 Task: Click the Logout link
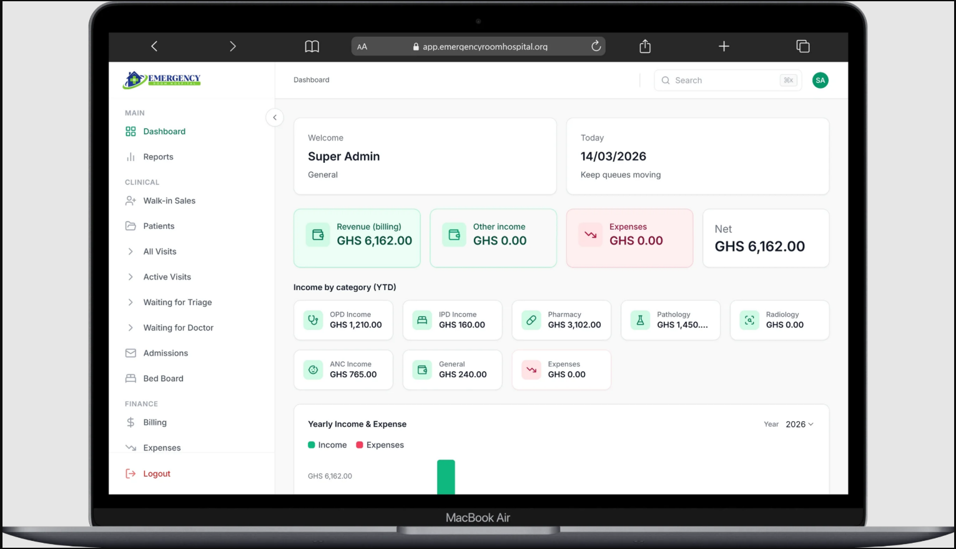tap(156, 474)
